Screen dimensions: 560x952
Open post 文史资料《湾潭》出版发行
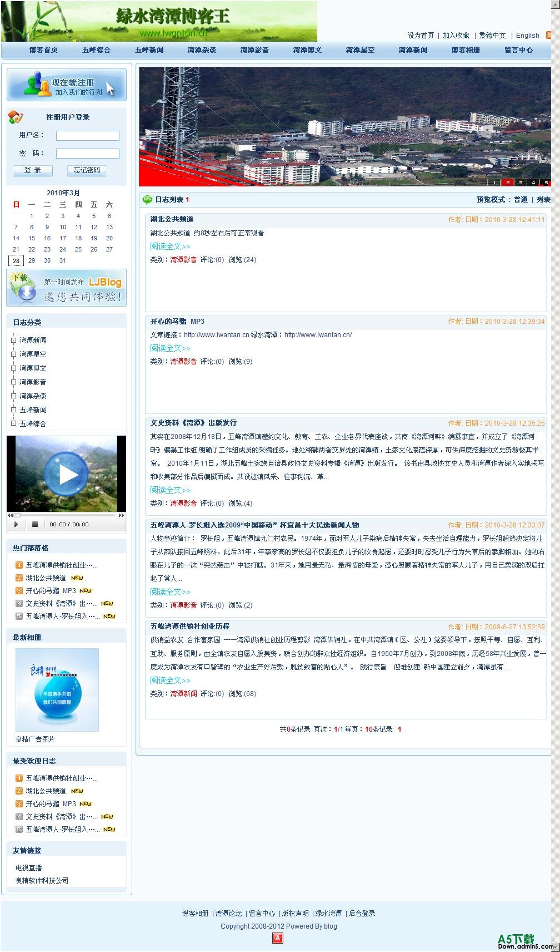193,423
